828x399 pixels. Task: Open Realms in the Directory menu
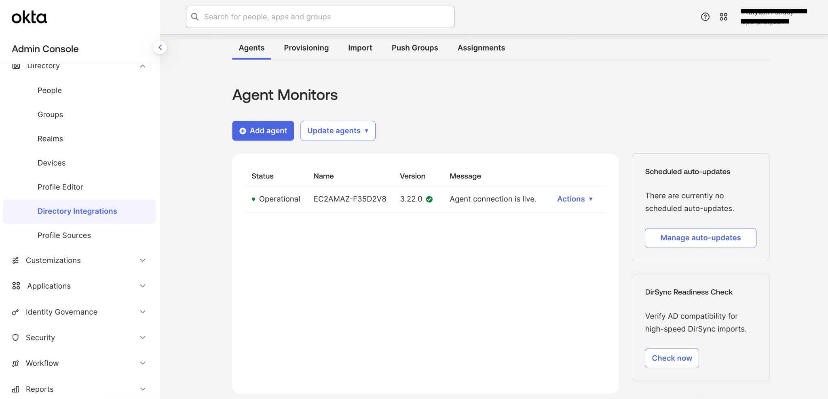(50, 139)
